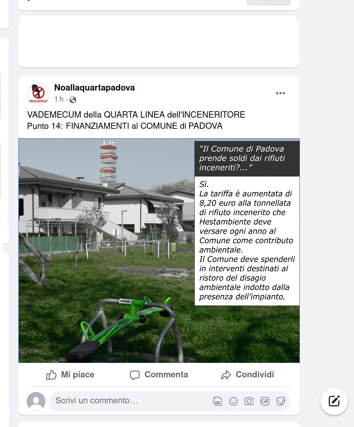354x427 pixels.
Task: Click your user avatar beside comment box
Action: pyautogui.click(x=36, y=401)
